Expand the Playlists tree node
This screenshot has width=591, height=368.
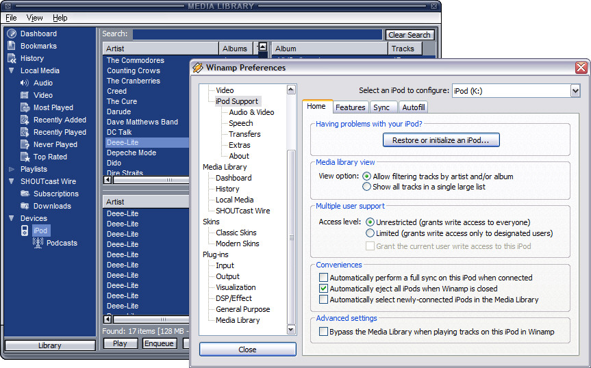click(12, 169)
